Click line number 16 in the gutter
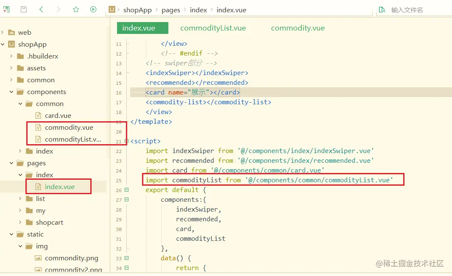The width and height of the screenshot is (452, 276). (x=119, y=93)
